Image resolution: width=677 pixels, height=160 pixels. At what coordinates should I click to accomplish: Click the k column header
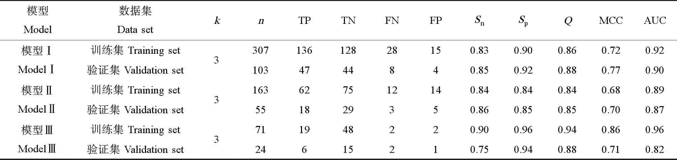tap(217, 21)
